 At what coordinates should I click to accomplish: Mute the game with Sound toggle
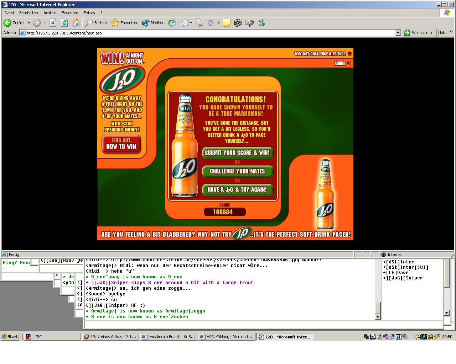pos(342,63)
